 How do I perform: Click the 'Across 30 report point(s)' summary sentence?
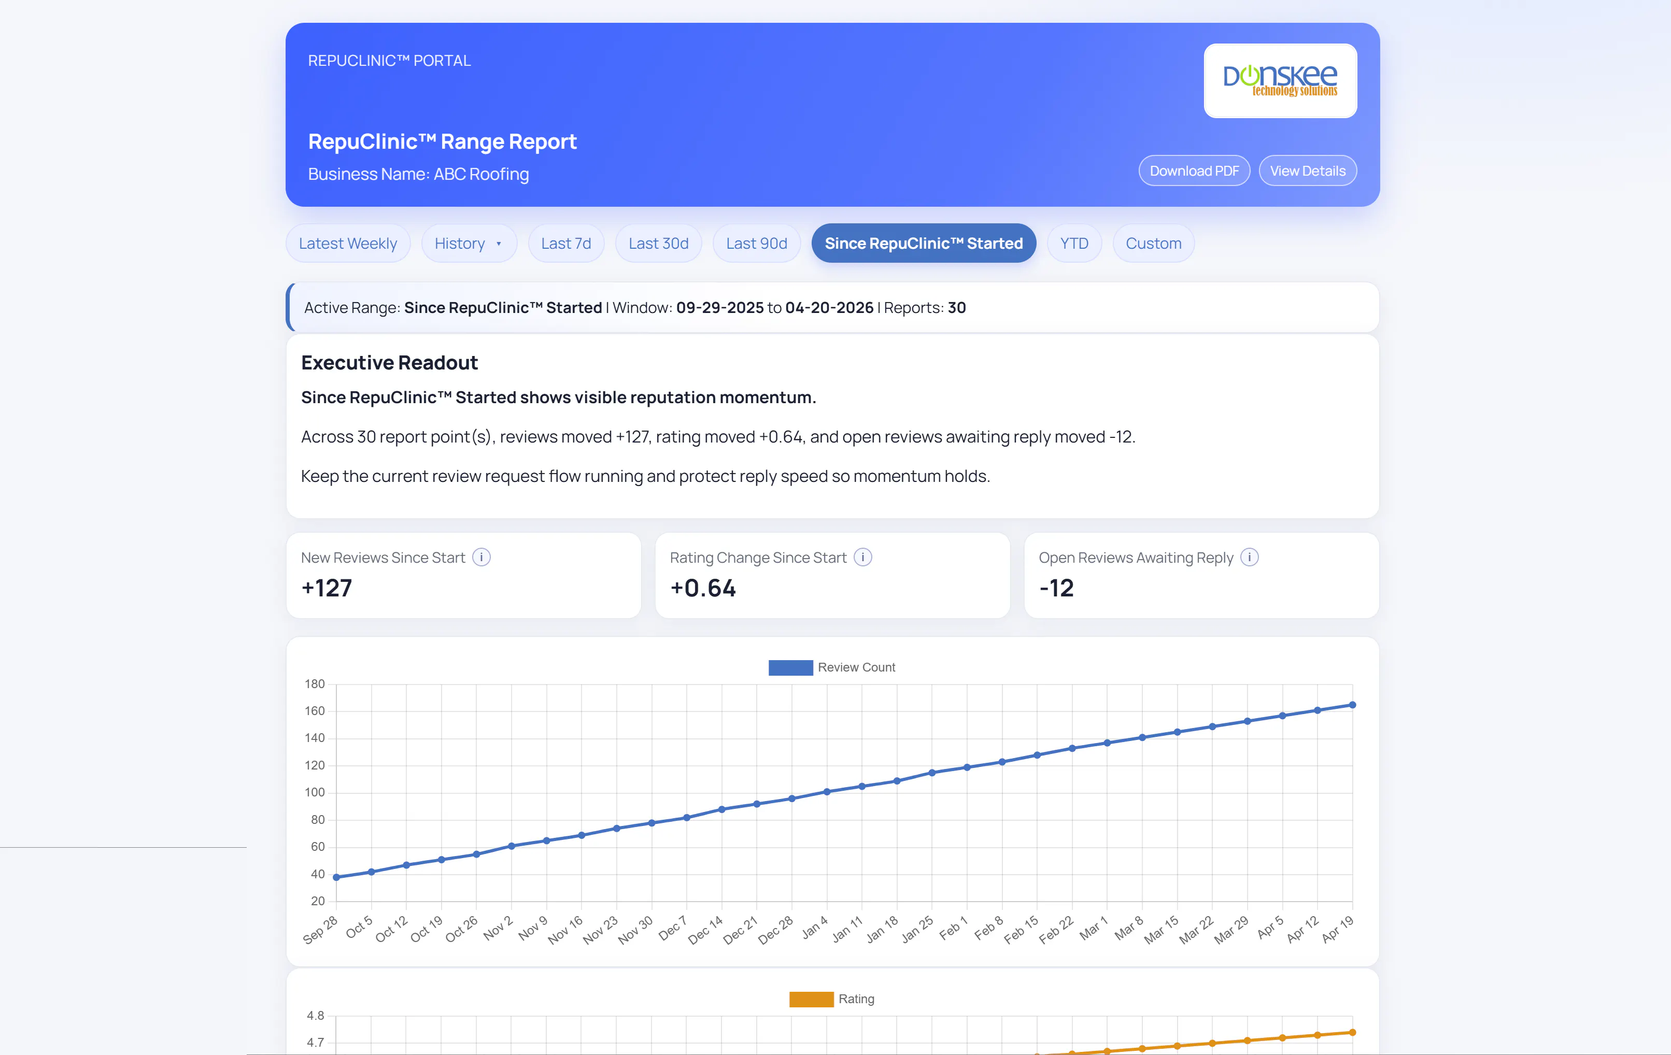(x=718, y=437)
